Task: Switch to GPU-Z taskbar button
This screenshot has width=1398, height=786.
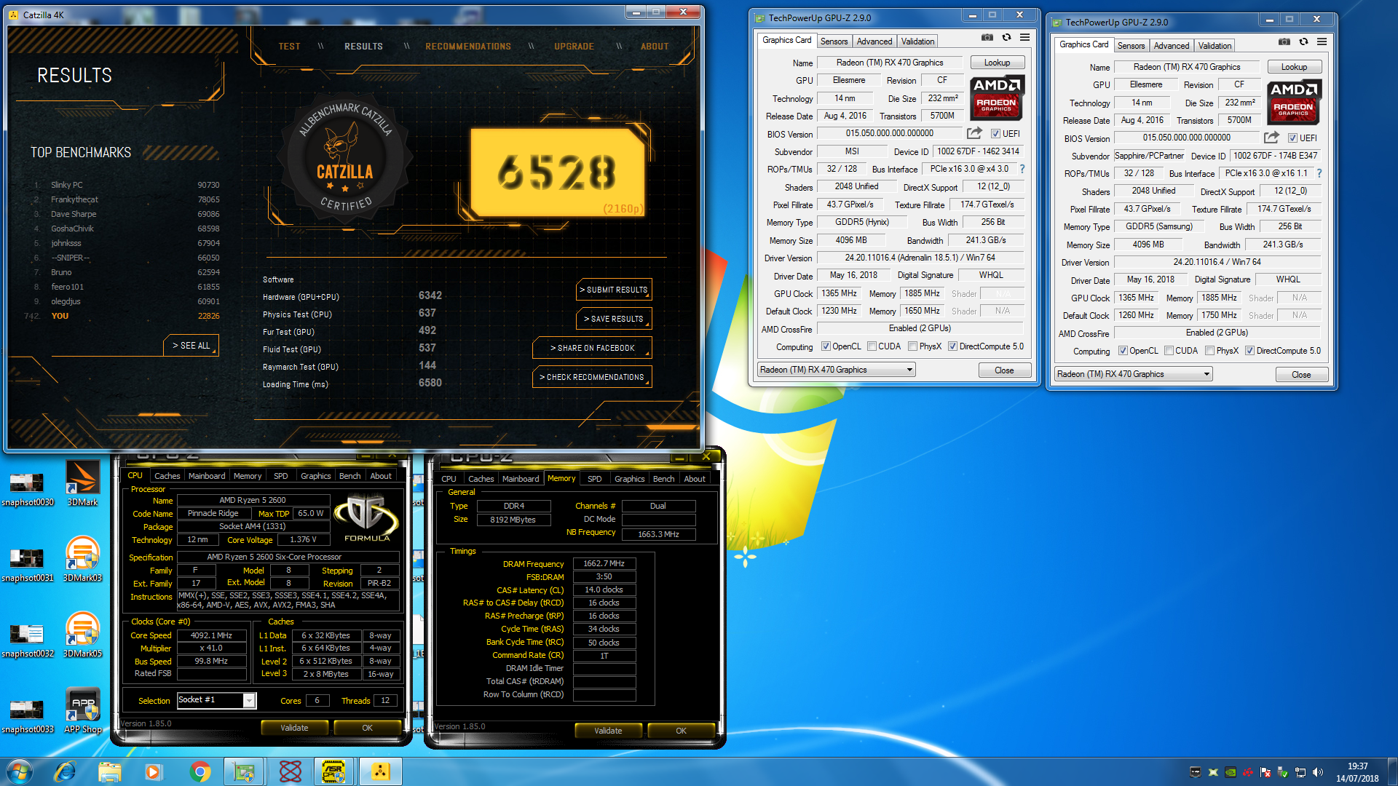Action: pyautogui.click(x=244, y=771)
